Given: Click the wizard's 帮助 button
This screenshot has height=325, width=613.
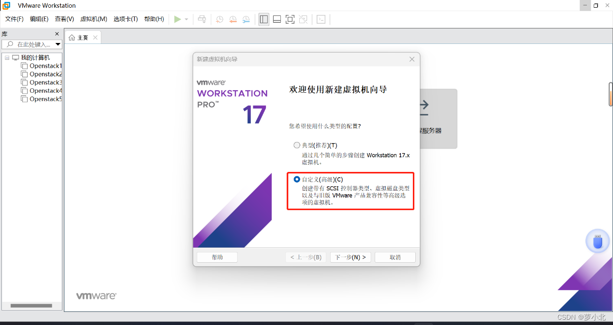Looking at the screenshot, I should (217, 257).
